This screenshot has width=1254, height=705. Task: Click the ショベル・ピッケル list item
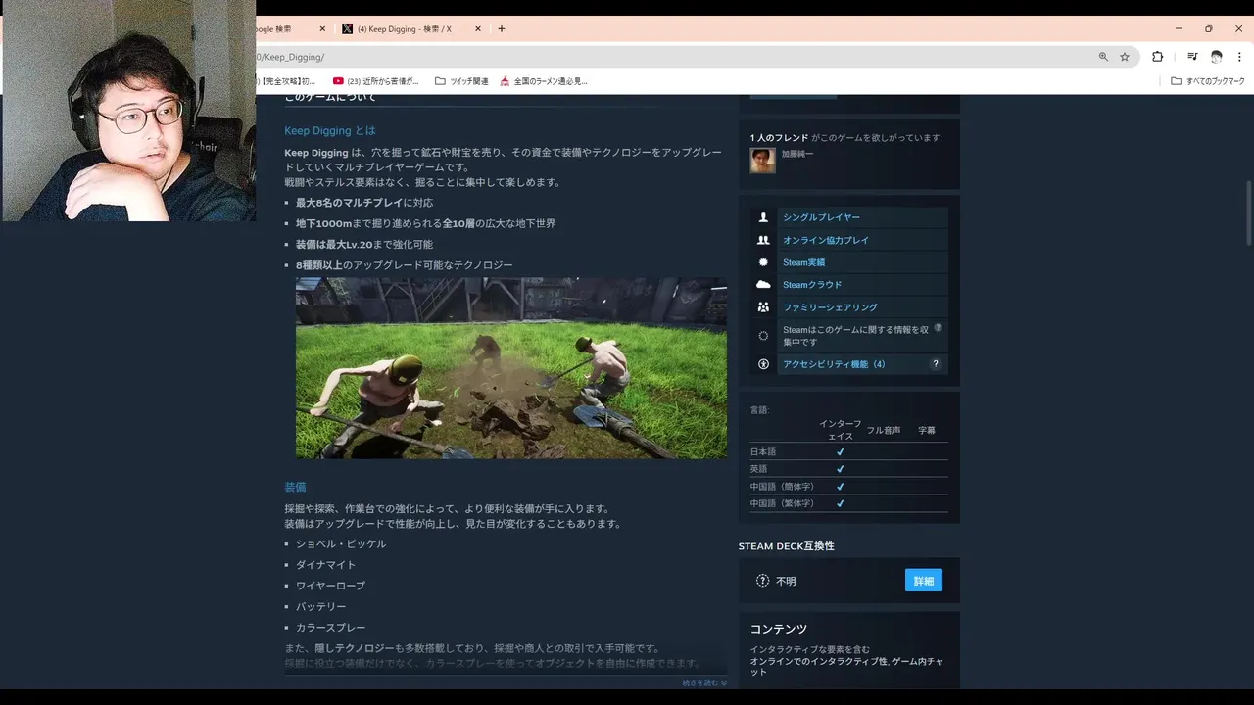tap(341, 544)
